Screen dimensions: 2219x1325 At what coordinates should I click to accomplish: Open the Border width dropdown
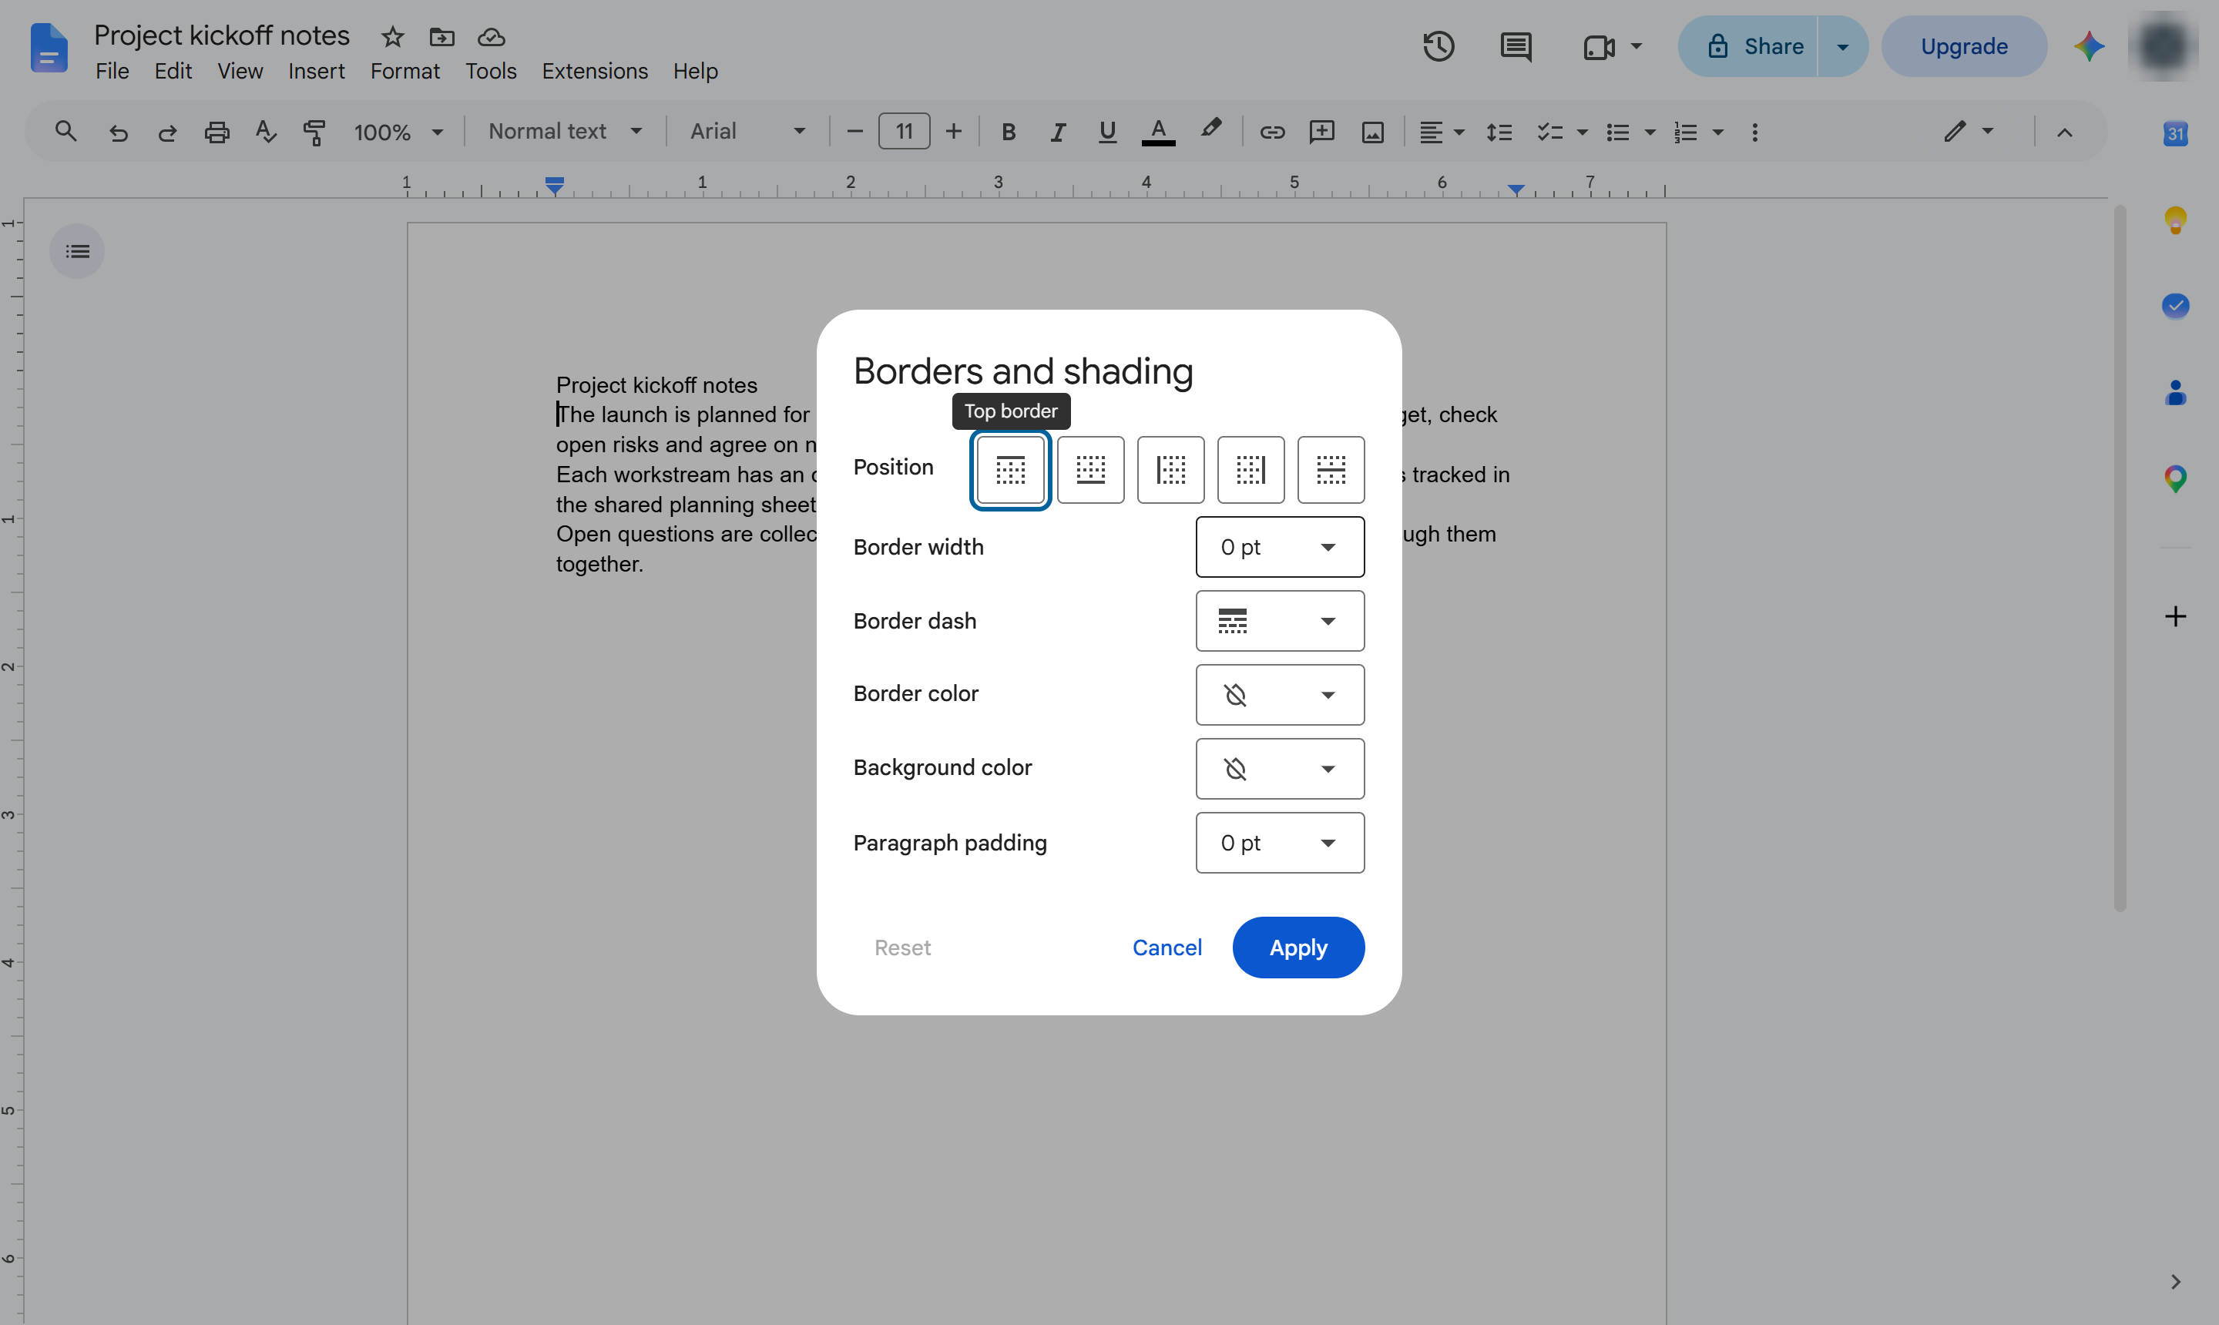click(1280, 546)
